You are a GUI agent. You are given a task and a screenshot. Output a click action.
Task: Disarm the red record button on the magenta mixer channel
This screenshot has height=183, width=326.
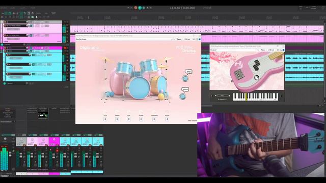[x=57, y=150]
